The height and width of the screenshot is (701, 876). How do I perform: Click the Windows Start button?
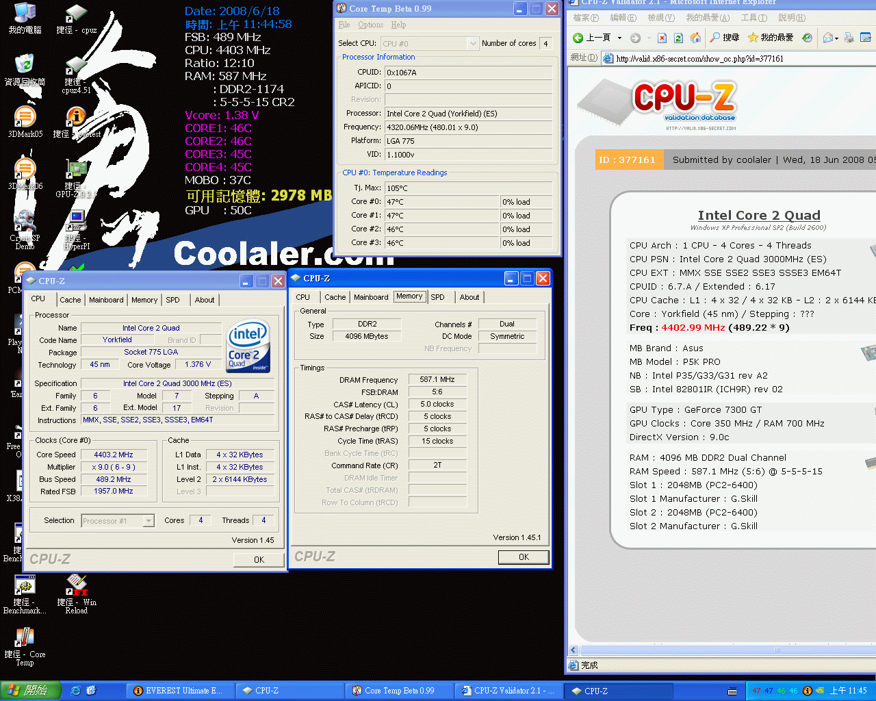[31, 691]
